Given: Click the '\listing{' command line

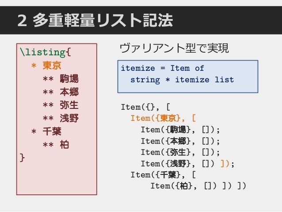Looking at the screenshot, I should coord(46,52).
